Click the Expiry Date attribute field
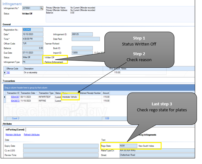 [x=61, y=146]
